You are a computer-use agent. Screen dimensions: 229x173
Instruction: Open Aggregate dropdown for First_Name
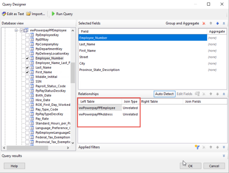tap(217, 51)
